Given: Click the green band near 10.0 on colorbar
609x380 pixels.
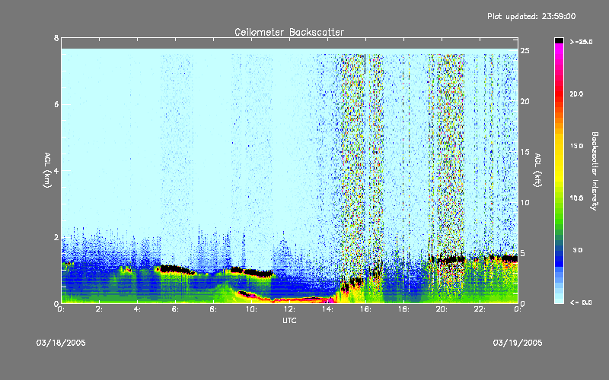Looking at the screenshot, I should [559, 201].
